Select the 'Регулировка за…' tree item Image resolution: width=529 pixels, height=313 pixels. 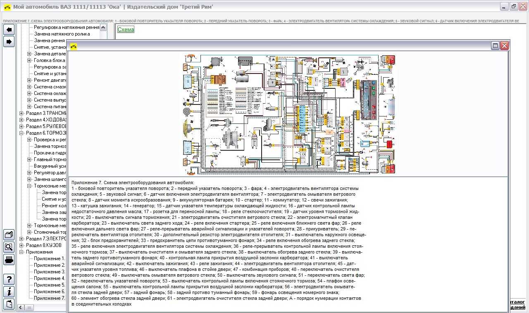tap(50, 67)
